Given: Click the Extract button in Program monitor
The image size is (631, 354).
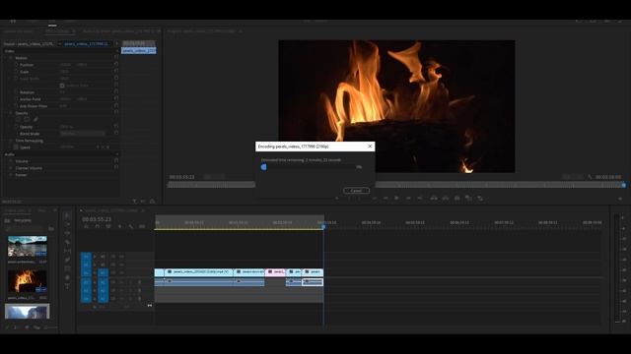Looking at the screenshot, I should coord(446,199).
